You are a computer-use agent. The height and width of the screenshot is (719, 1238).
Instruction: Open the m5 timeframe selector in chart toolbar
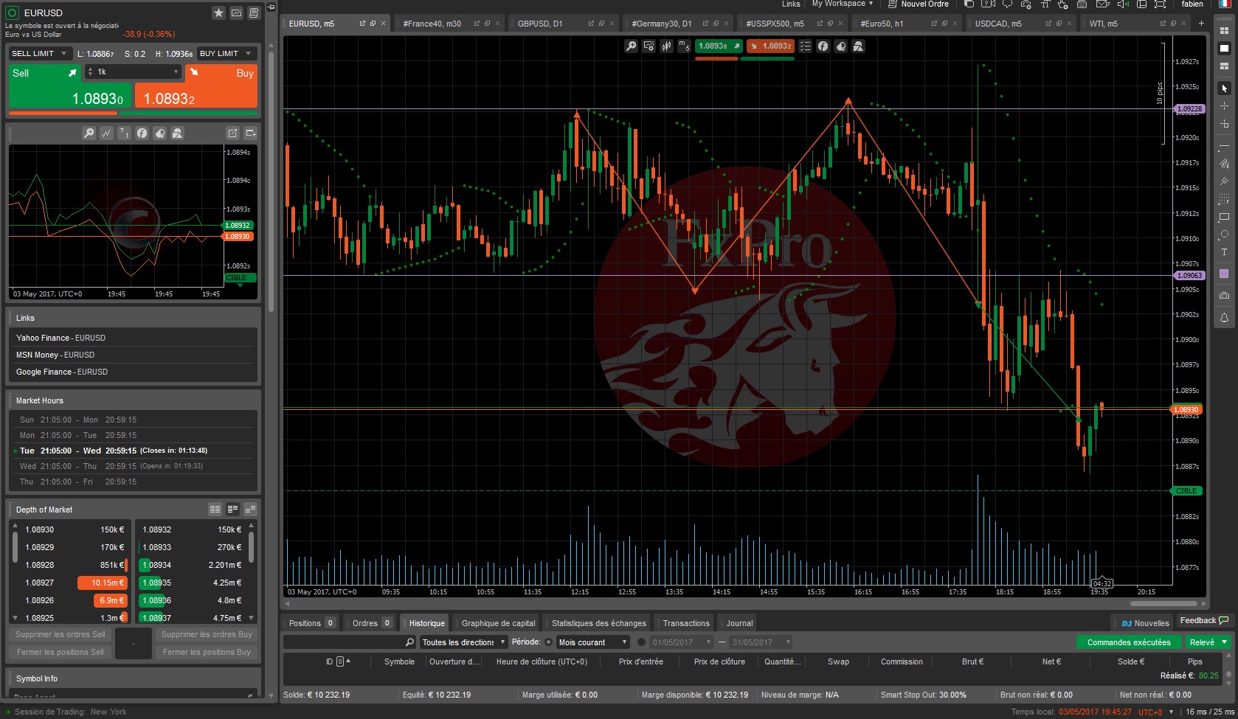(684, 46)
